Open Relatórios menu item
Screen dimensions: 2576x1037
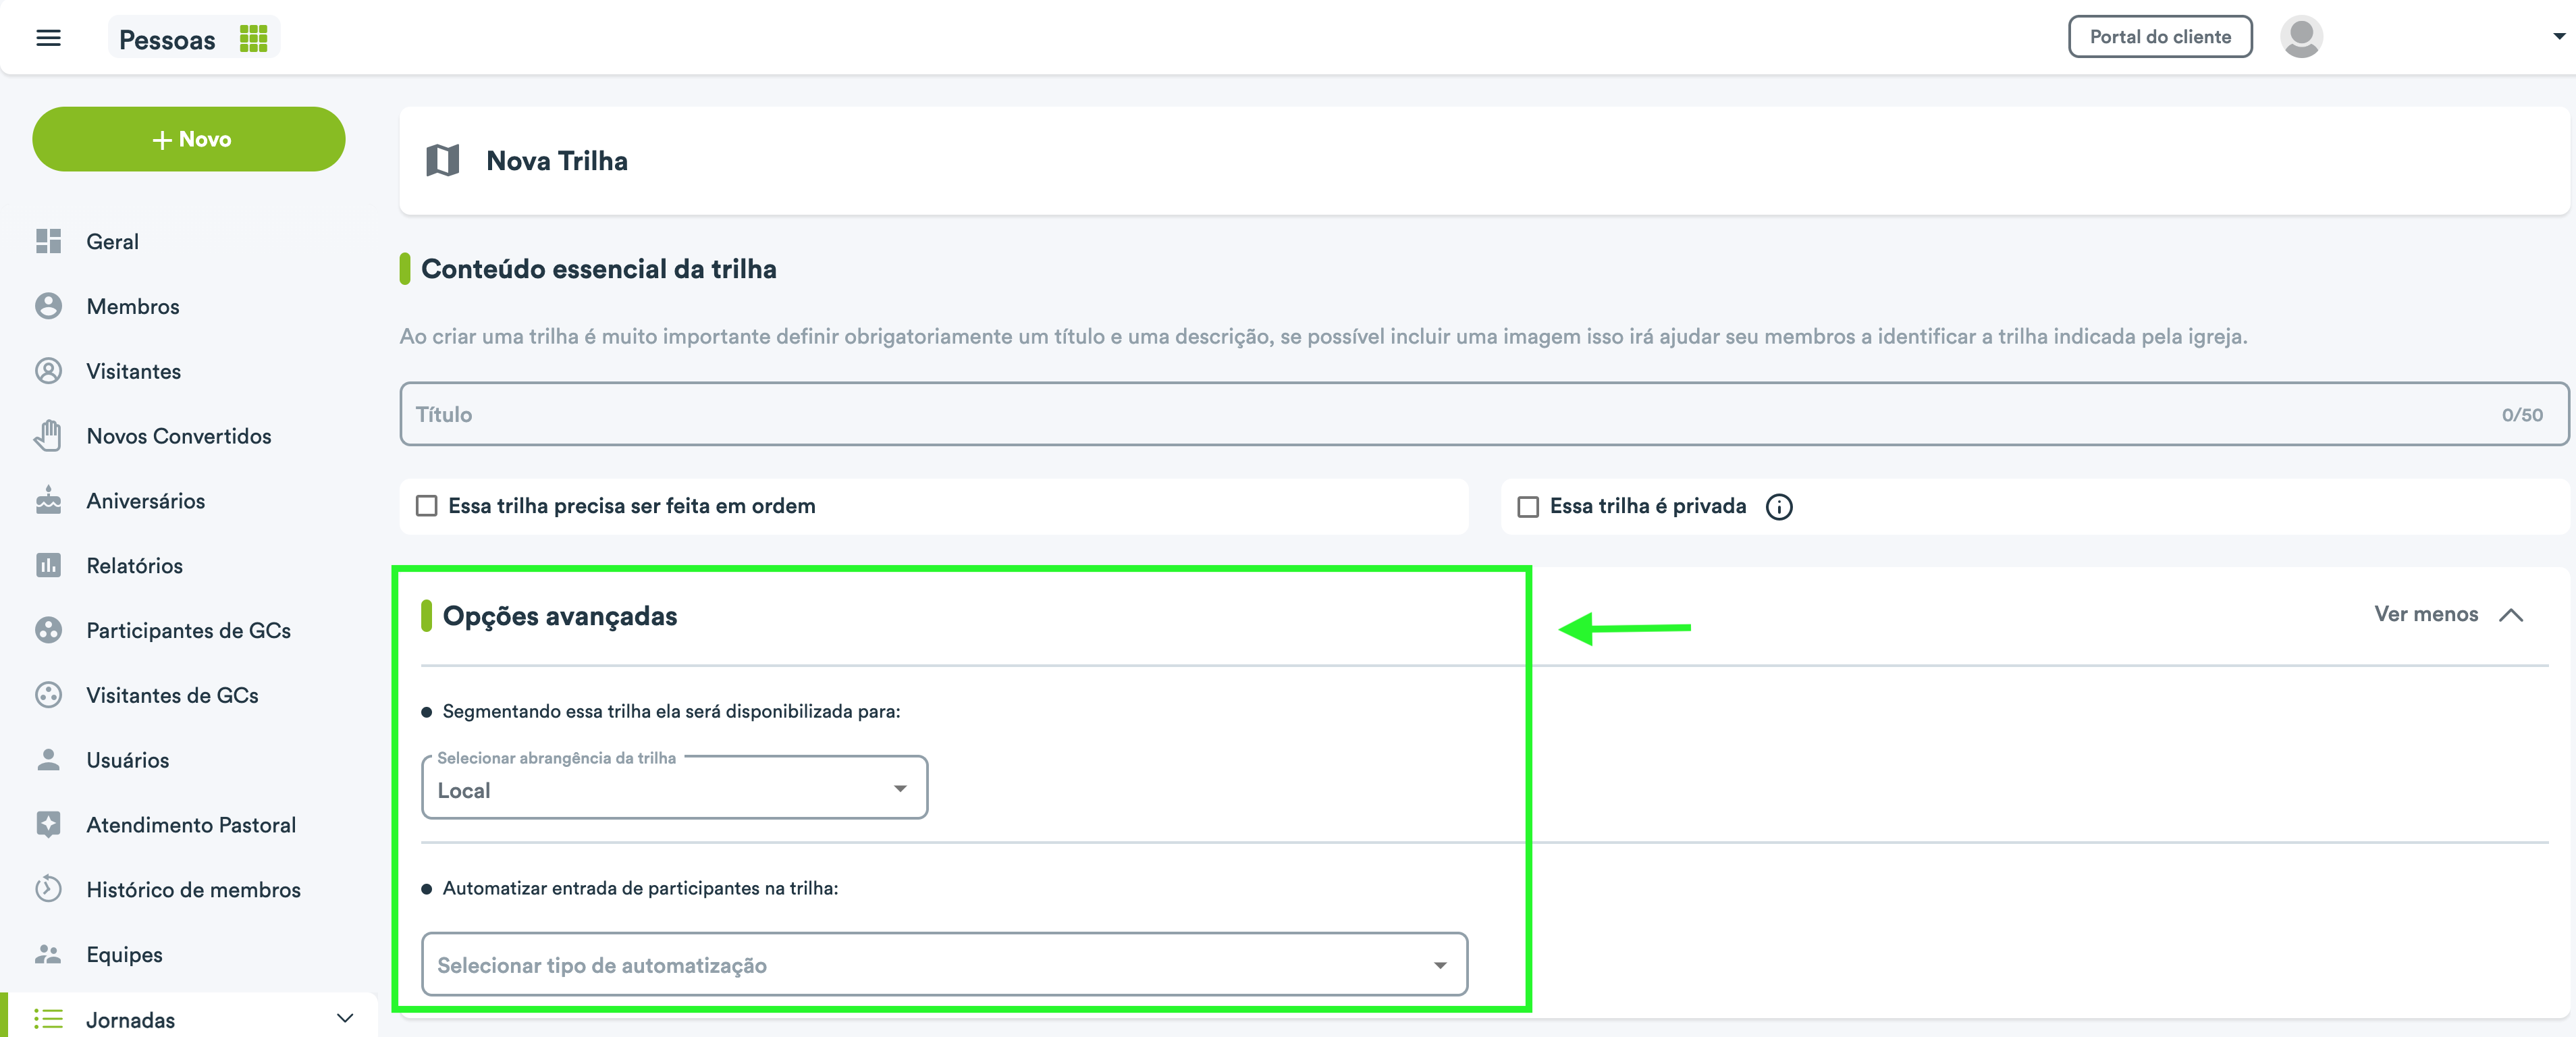tap(135, 565)
